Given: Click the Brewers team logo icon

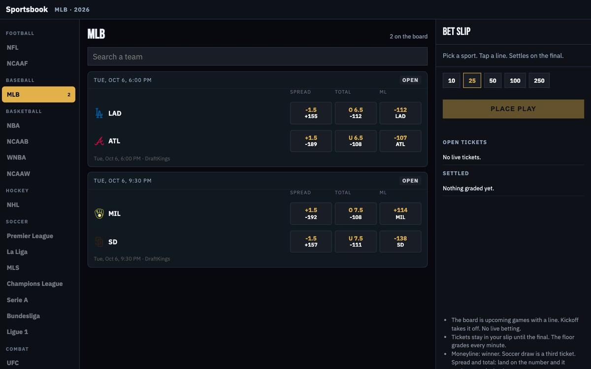Looking at the screenshot, I should 99,214.
